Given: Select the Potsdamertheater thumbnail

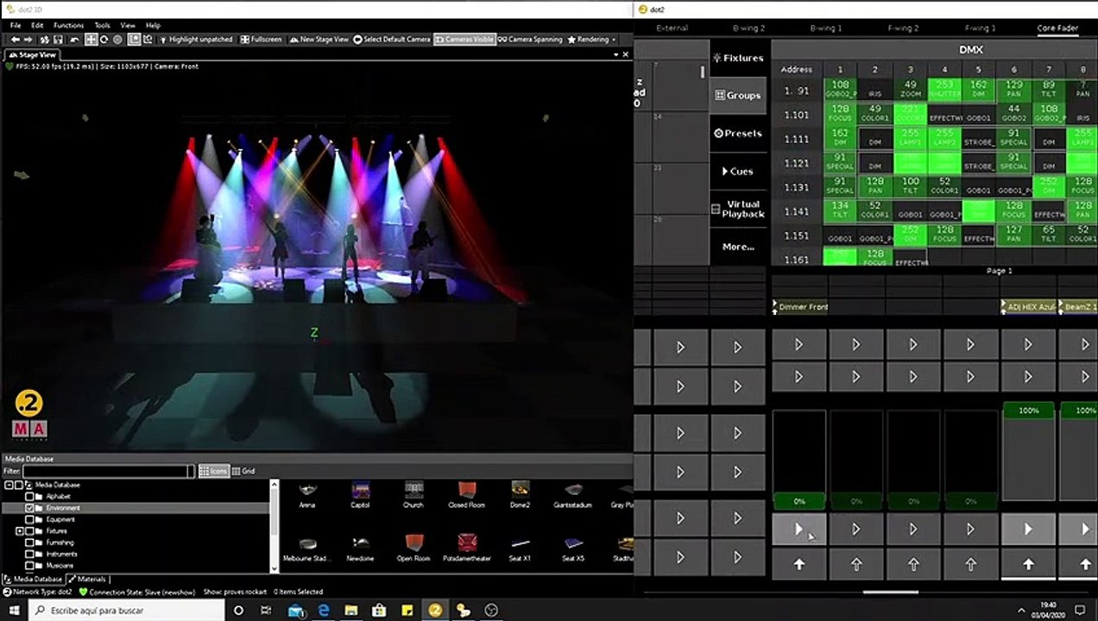Looking at the screenshot, I should pyautogui.click(x=467, y=548).
